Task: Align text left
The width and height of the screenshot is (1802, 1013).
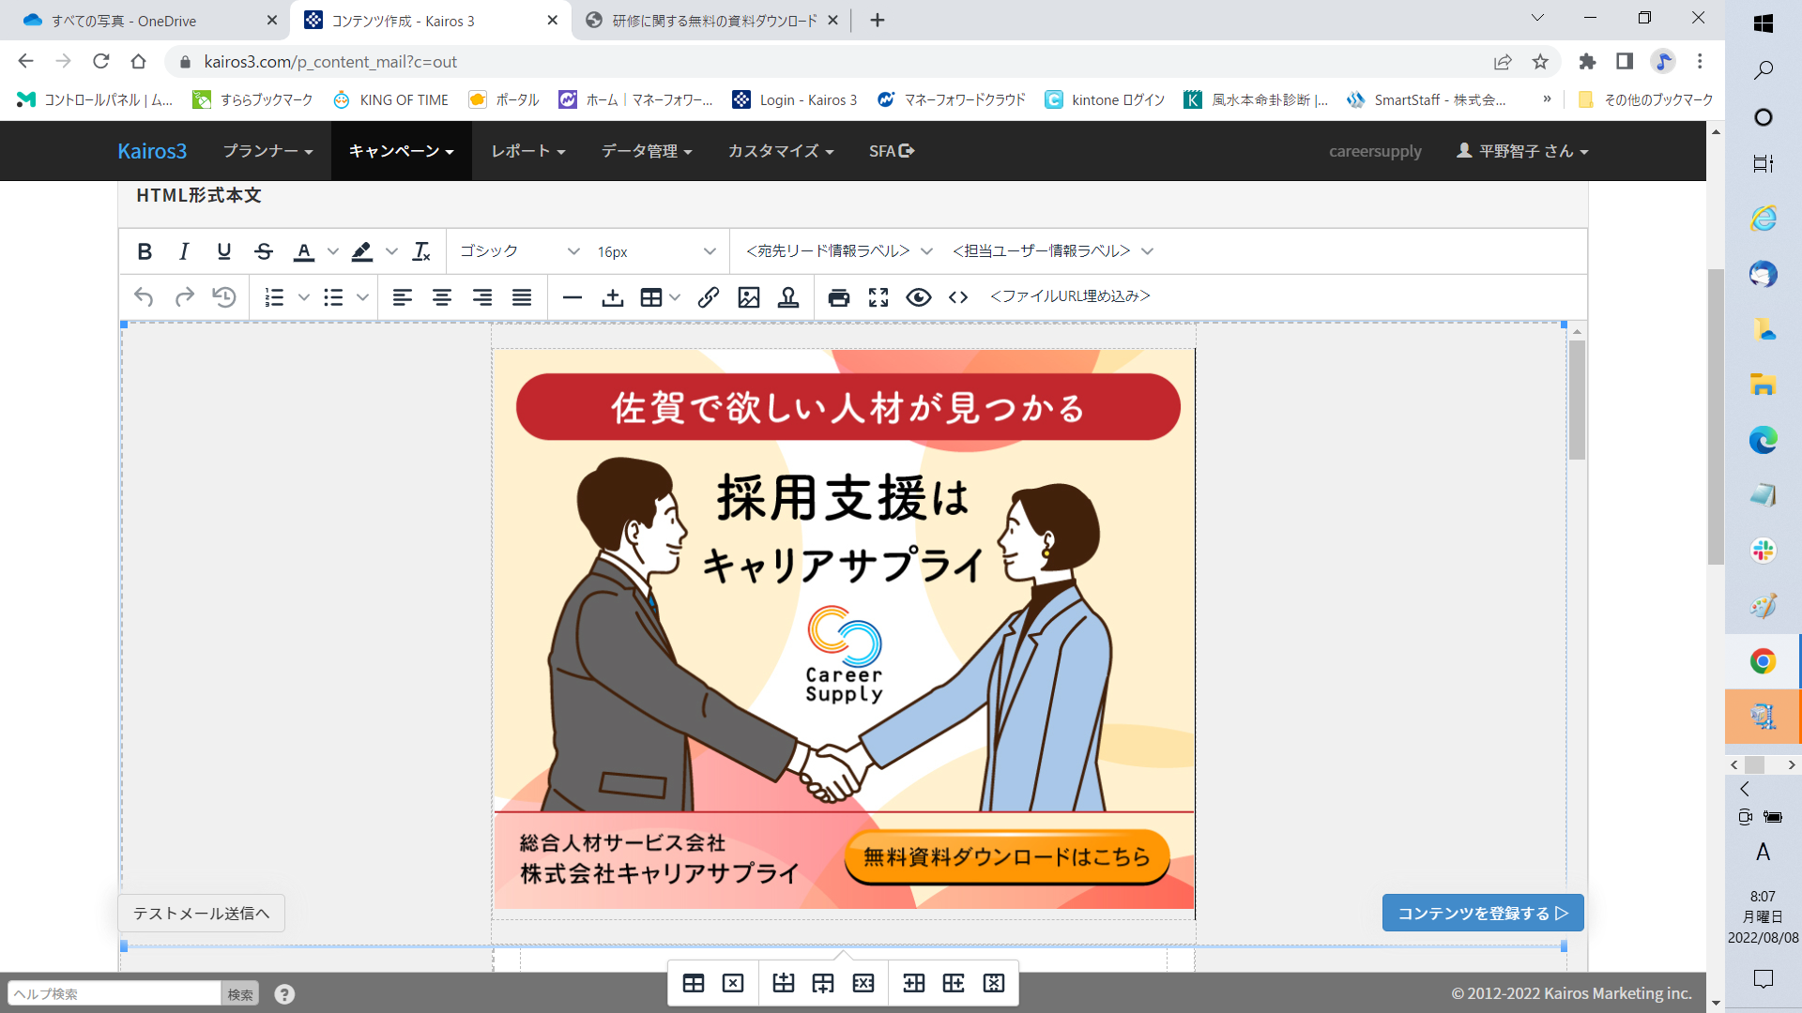Action: [x=403, y=297]
